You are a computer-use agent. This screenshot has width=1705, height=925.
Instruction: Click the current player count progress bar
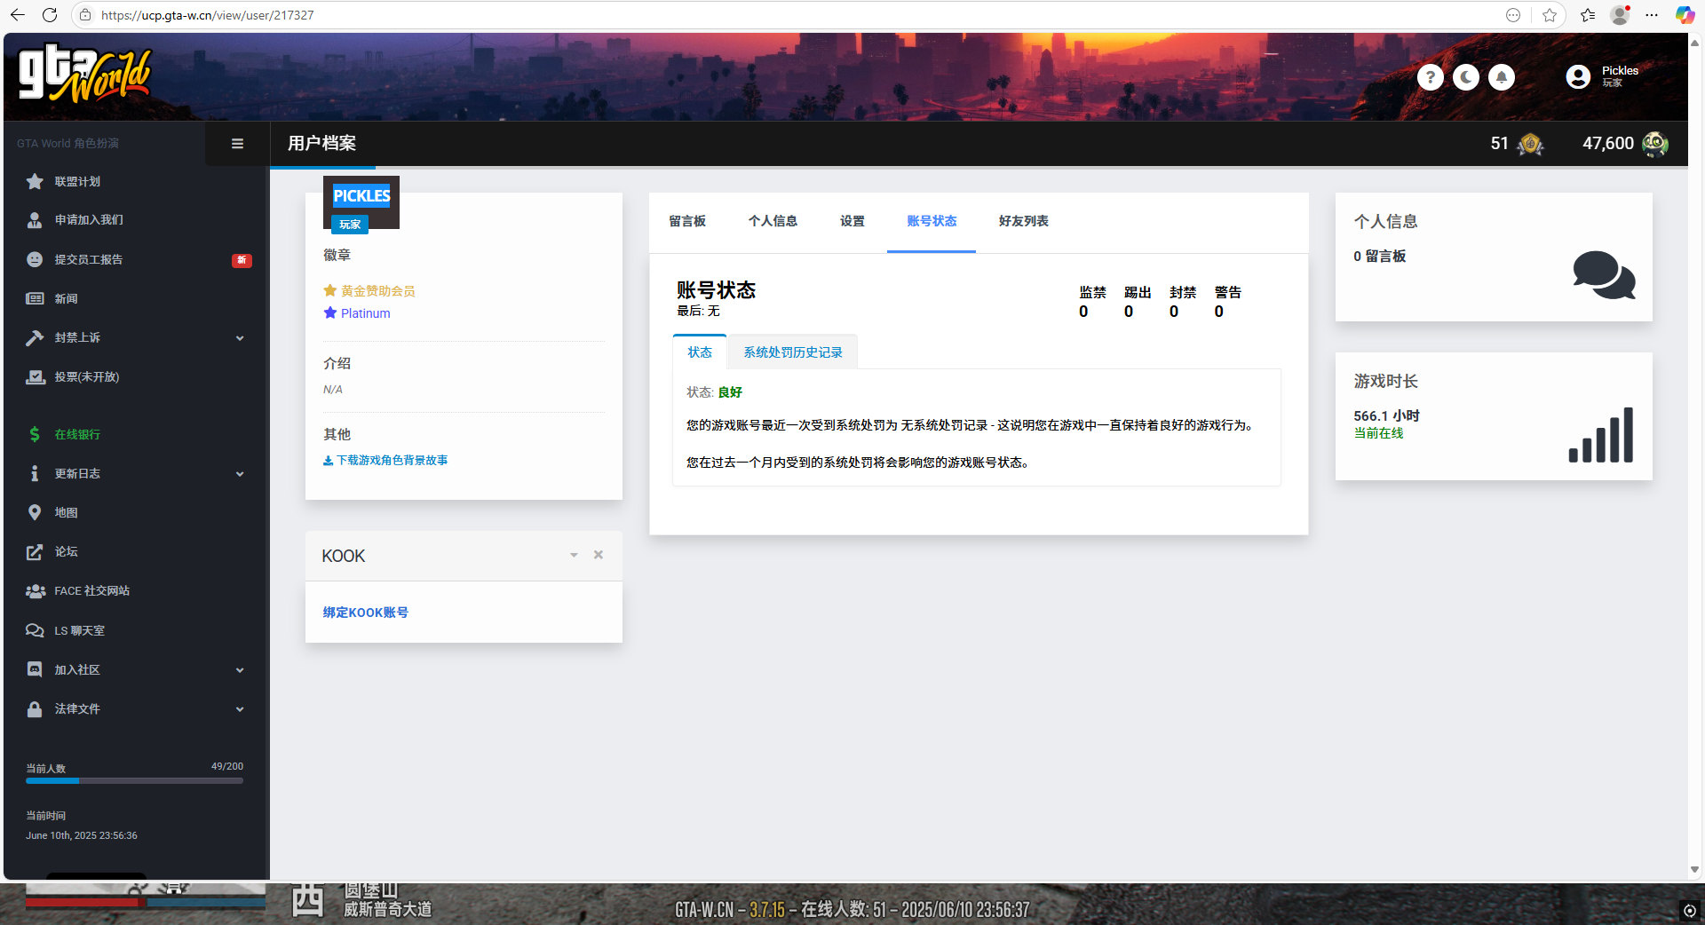click(x=134, y=781)
